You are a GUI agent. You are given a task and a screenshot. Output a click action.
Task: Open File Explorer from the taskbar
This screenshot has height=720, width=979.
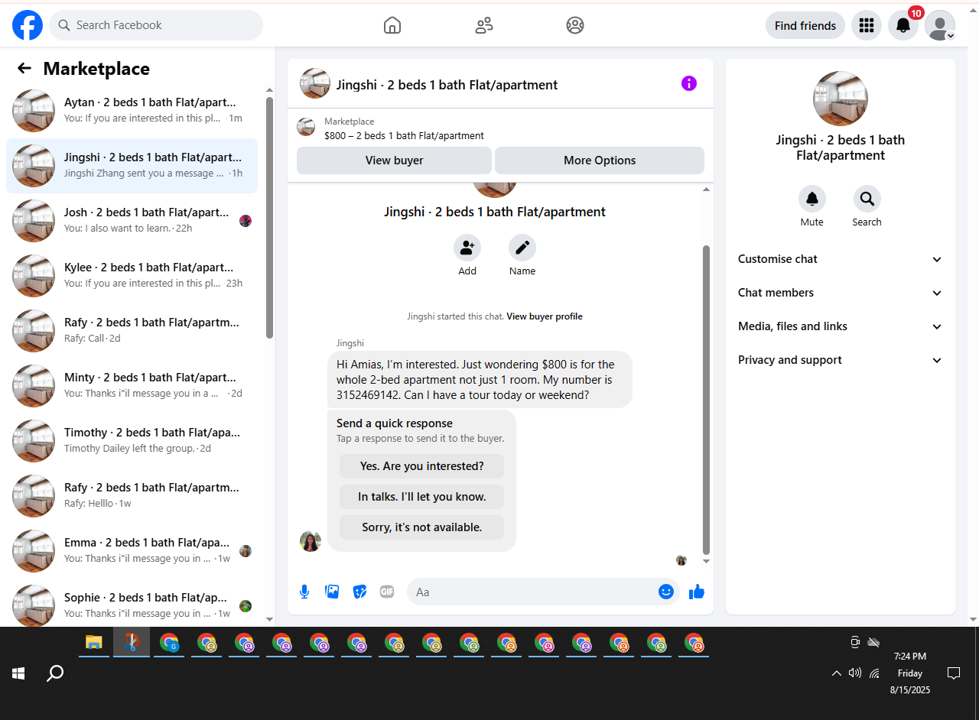point(93,643)
